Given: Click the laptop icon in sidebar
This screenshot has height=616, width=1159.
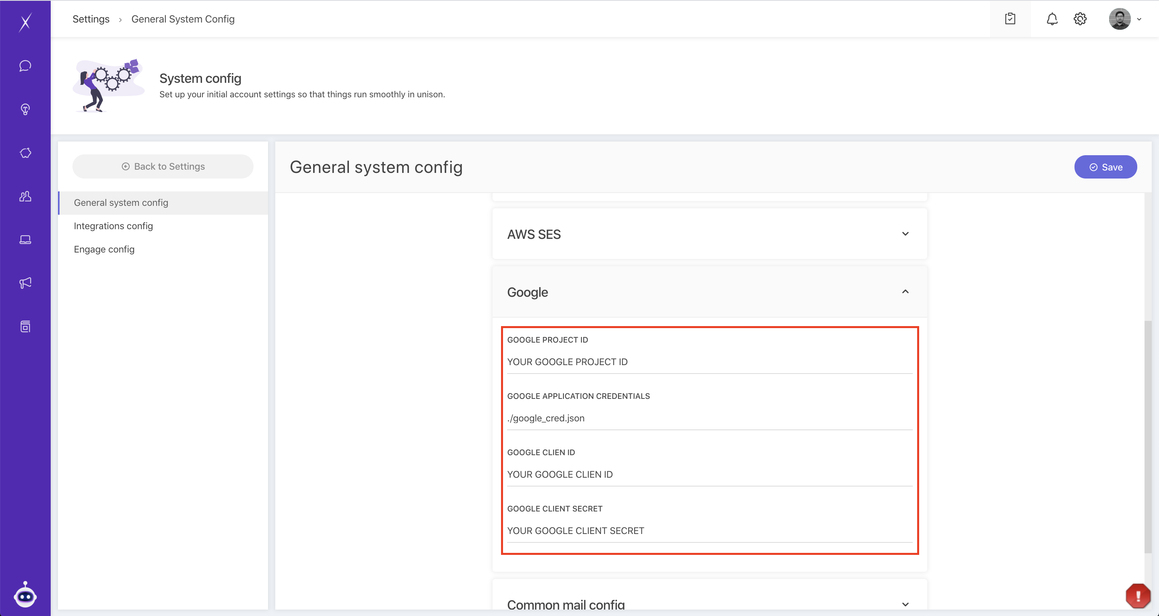Looking at the screenshot, I should tap(25, 240).
